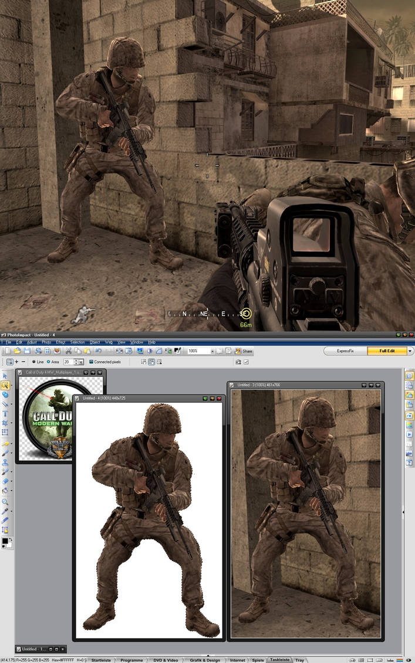Open the Selection menu
Viewport: 415px width, 663px height.
coord(77,342)
